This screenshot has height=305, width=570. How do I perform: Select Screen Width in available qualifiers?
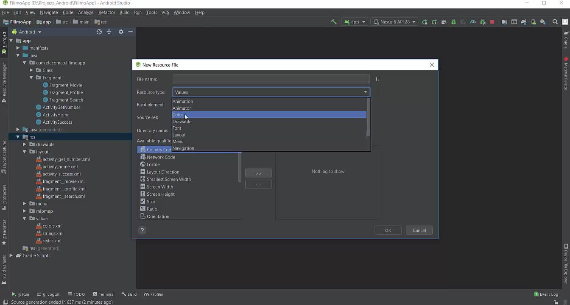(x=159, y=187)
